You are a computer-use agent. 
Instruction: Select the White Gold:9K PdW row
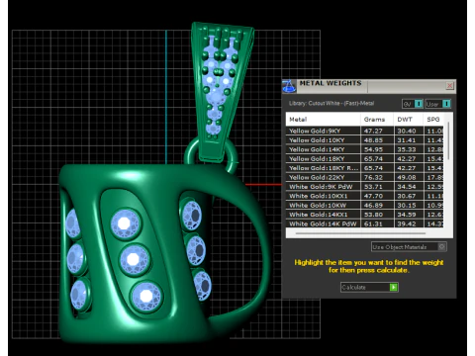[364, 186]
